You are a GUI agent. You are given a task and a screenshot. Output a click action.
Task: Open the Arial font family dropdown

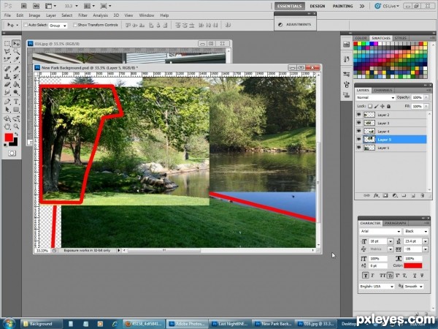click(380, 231)
